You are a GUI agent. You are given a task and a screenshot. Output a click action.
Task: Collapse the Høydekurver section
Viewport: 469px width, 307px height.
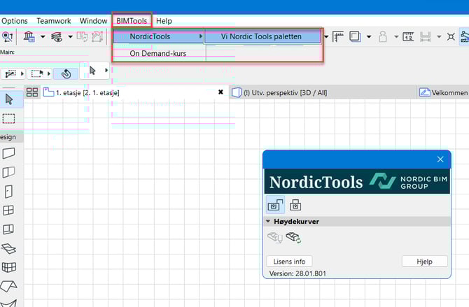(x=268, y=221)
